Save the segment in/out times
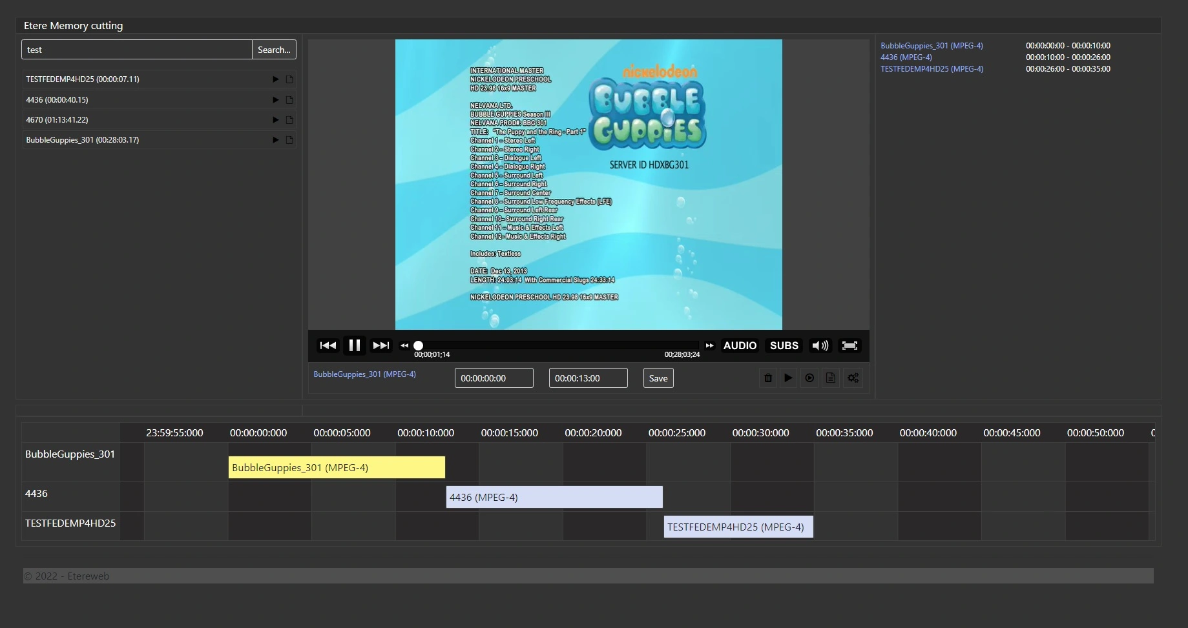 pyautogui.click(x=658, y=378)
